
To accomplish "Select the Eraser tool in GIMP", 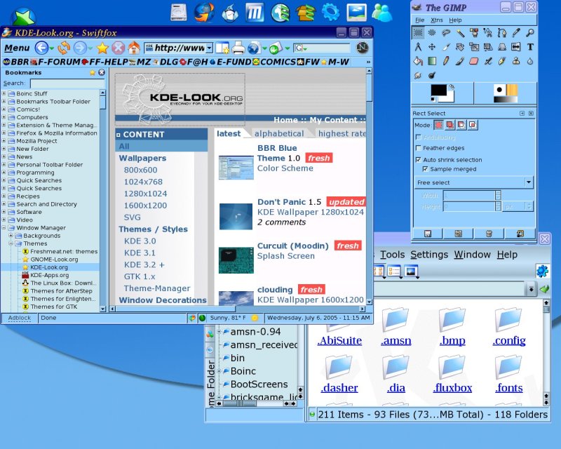I will pyautogui.click(x=474, y=61).
